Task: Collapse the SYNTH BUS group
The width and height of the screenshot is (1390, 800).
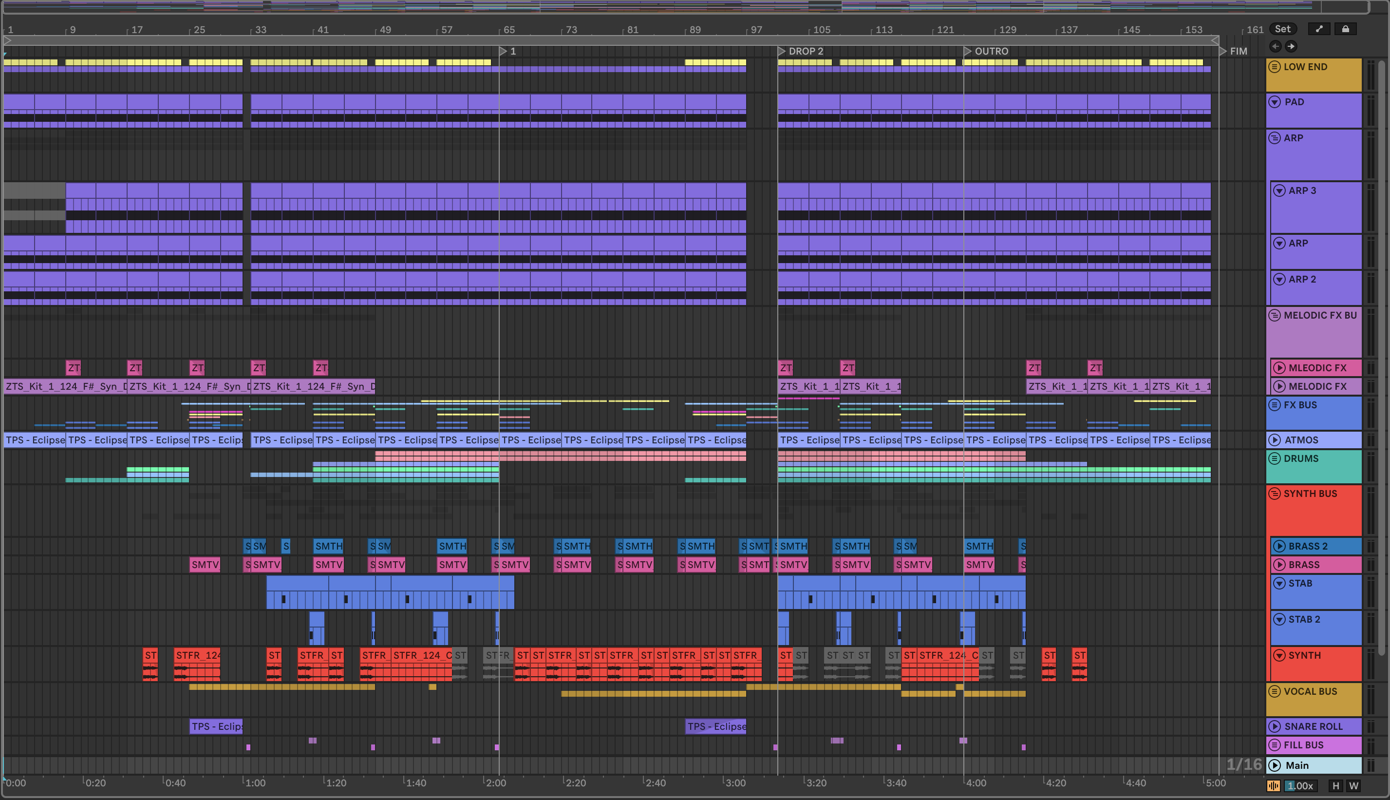Action: [1275, 494]
